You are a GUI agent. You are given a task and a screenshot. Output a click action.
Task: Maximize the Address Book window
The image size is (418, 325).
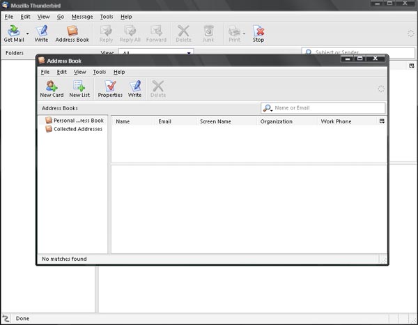pyautogui.click(x=360, y=59)
